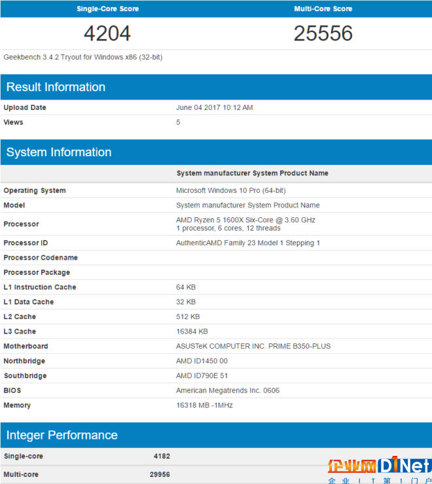432x484 pixels.
Task: Click the Motherboard label
Action: coord(26,347)
